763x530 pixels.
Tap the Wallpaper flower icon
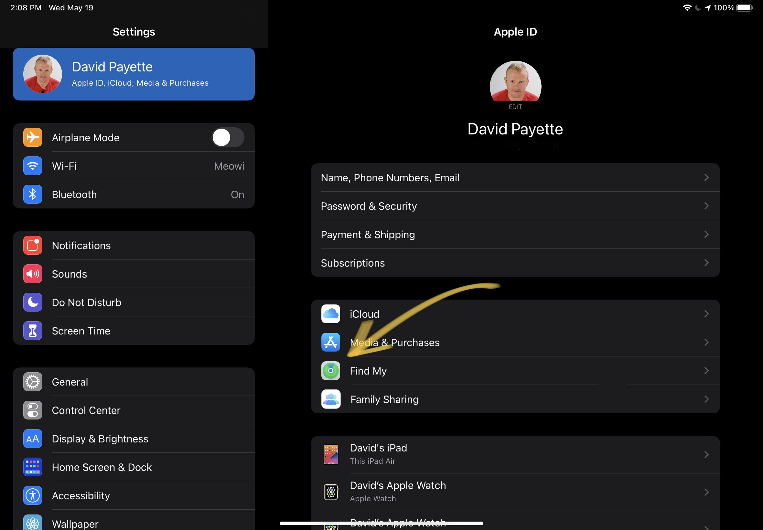(33, 523)
